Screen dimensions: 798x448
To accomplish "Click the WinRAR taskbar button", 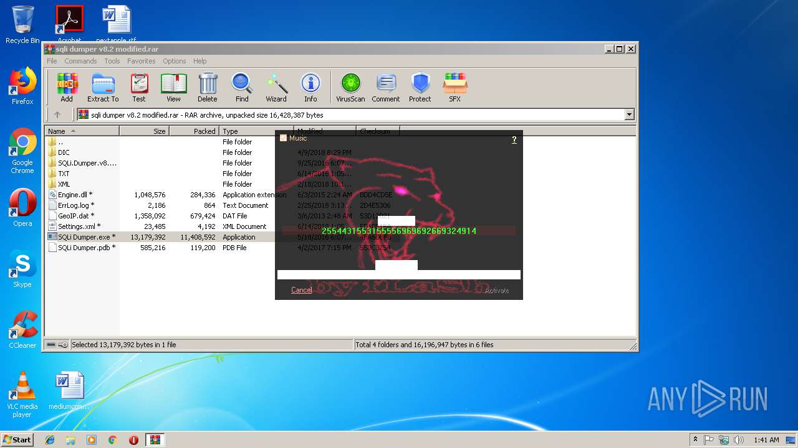I will 155,440.
